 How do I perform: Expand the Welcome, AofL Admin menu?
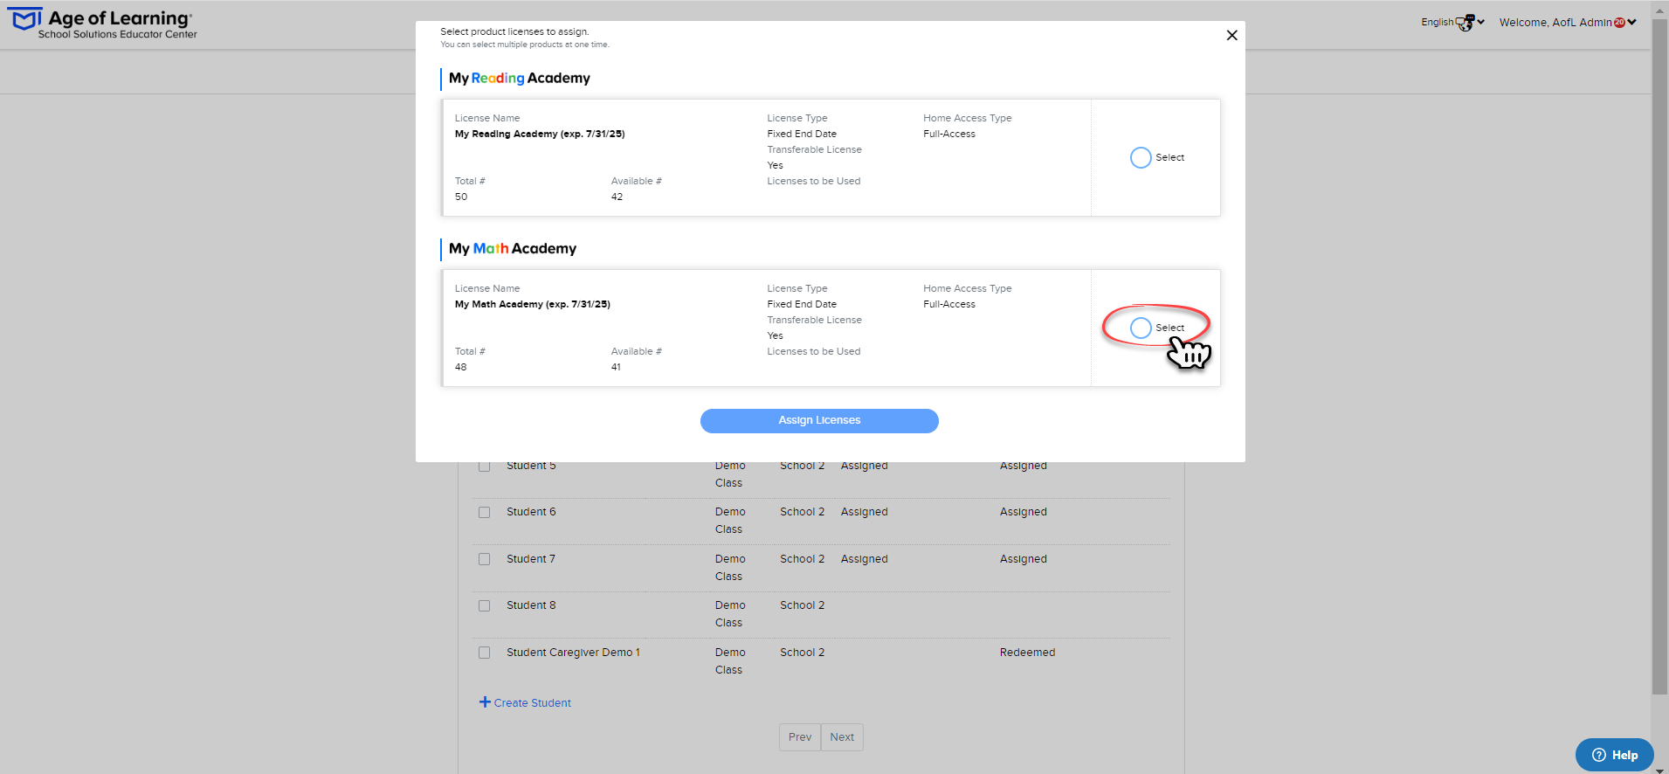(1568, 23)
